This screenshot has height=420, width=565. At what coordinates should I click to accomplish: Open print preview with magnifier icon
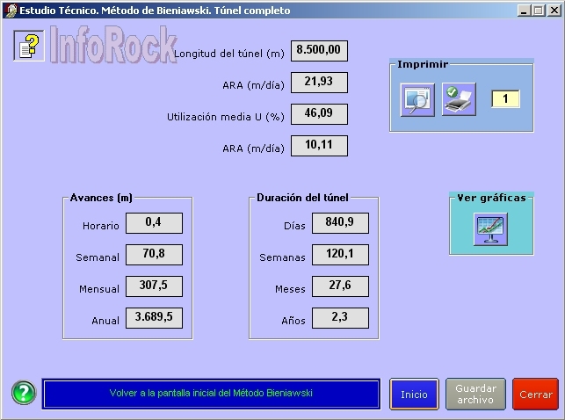pos(417,99)
